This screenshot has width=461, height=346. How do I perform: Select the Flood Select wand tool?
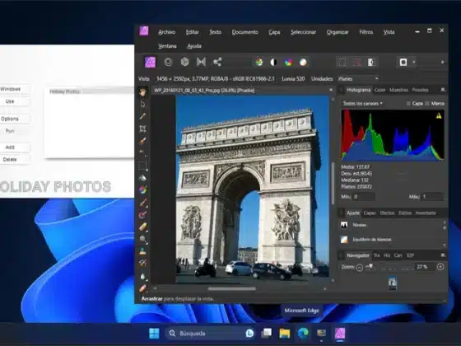pos(142,153)
